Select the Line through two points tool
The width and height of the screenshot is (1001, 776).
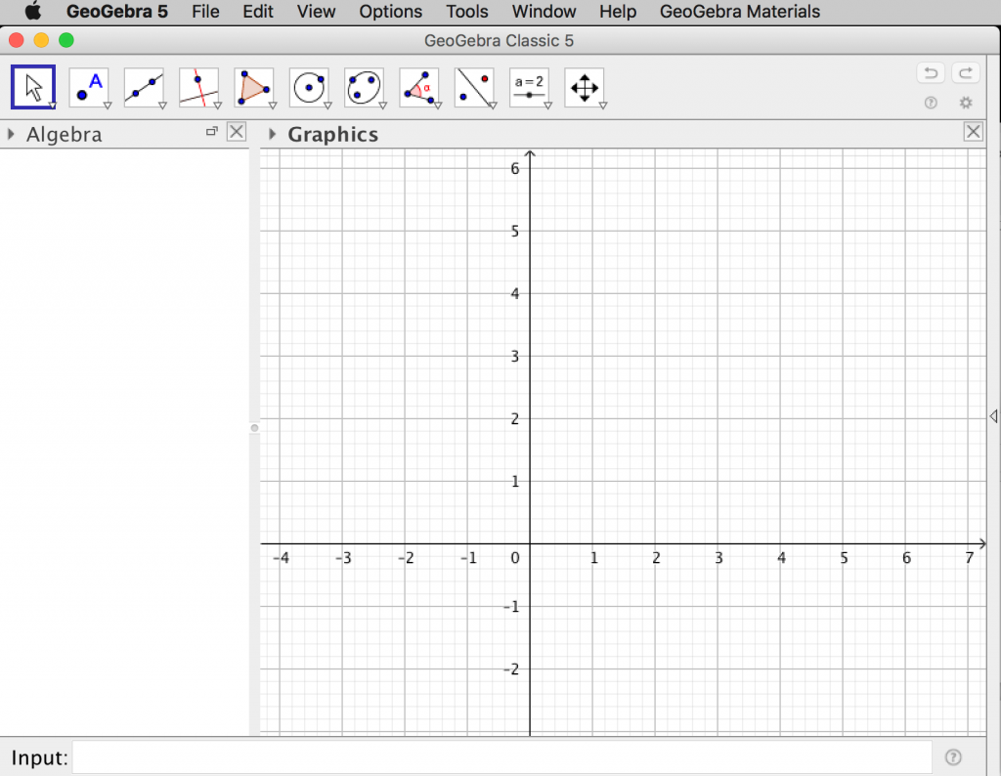point(144,87)
